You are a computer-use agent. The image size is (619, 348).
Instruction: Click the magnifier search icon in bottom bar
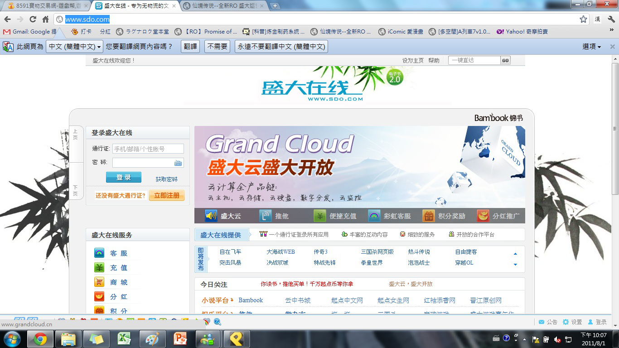pyautogui.click(x=218, y=322)
